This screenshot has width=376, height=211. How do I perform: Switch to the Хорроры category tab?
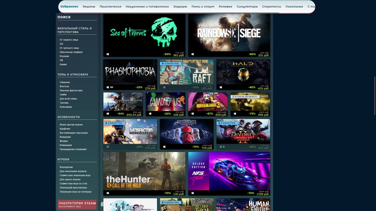coord(180,6)
